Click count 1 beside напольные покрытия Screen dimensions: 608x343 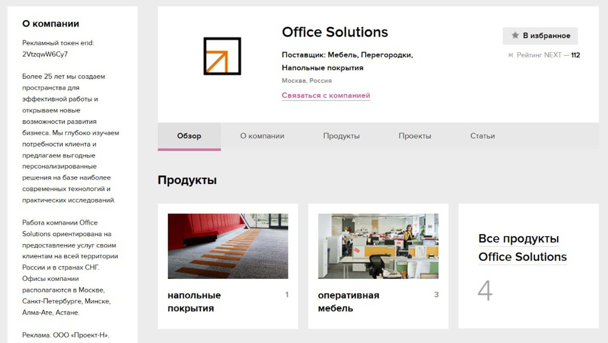[x=287, y=295]
